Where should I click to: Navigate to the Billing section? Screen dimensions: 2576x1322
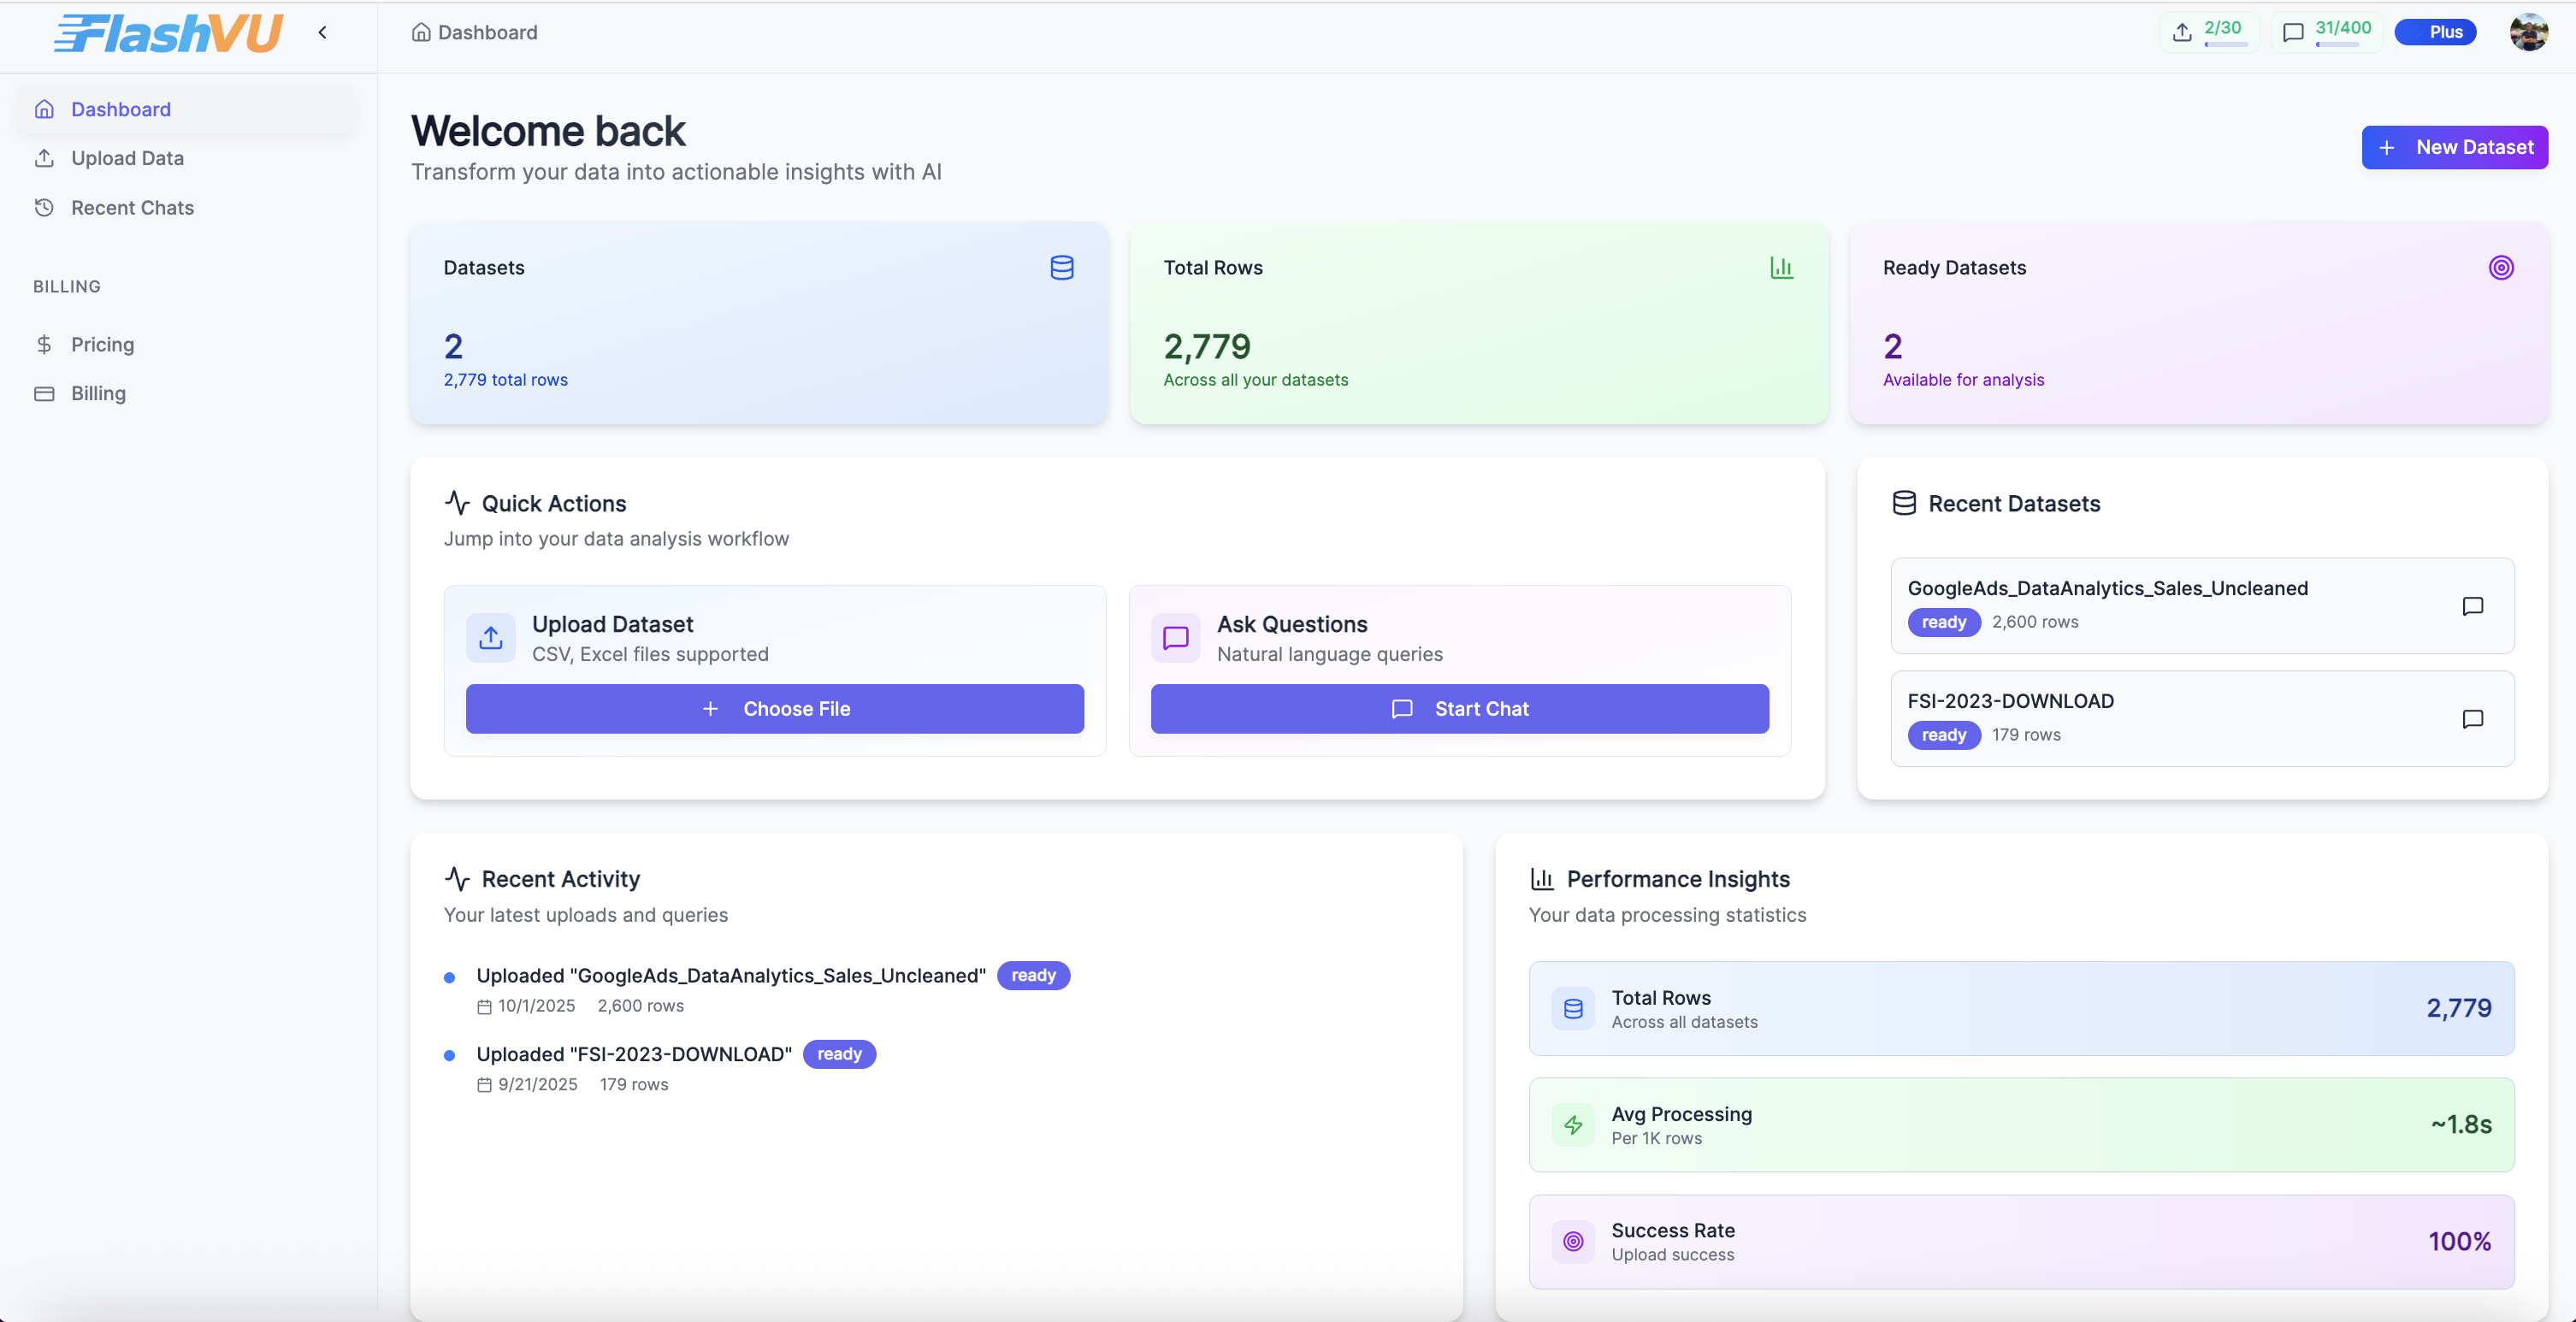[x=98, y=393]
